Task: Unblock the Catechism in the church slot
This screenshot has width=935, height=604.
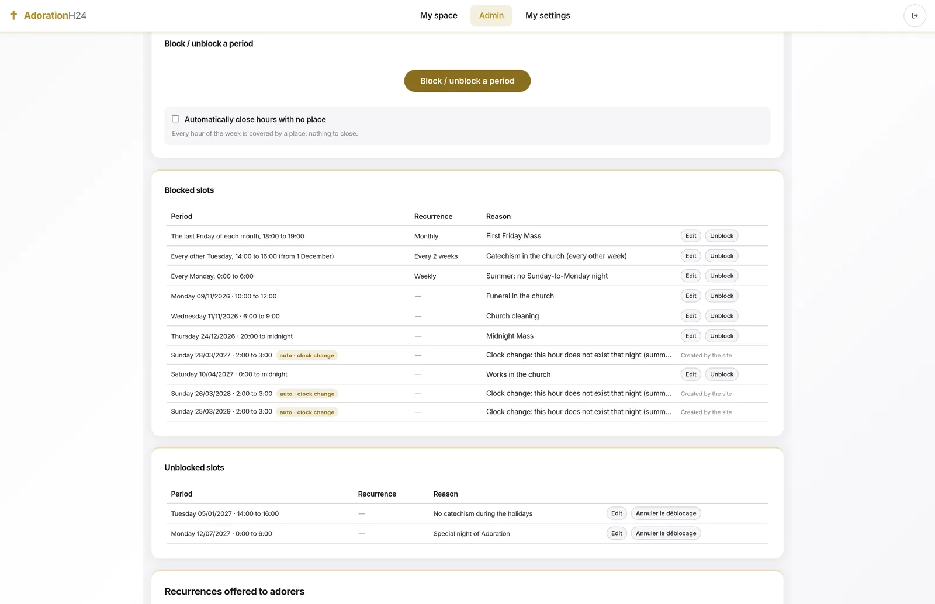Action: [722, 256]
